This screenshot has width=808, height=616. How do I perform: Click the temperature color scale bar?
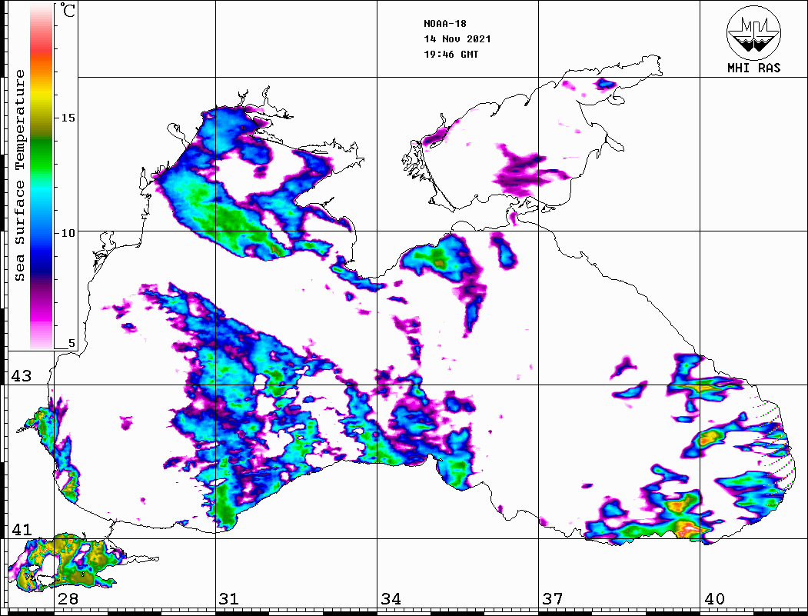42,177
